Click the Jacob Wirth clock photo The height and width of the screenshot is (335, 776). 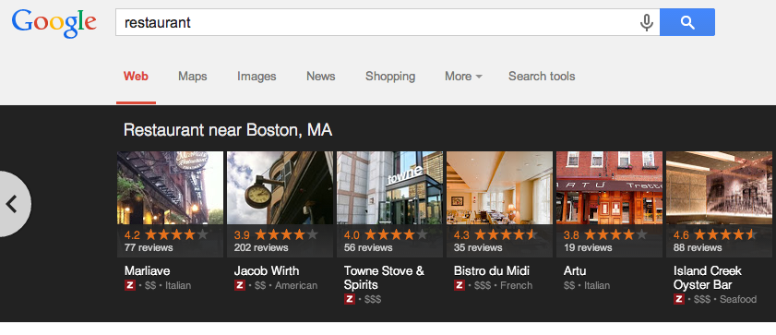[281, 188]
